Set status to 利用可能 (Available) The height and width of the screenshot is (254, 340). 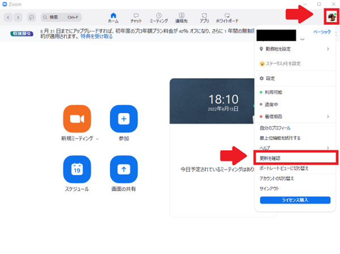point(274,92)
